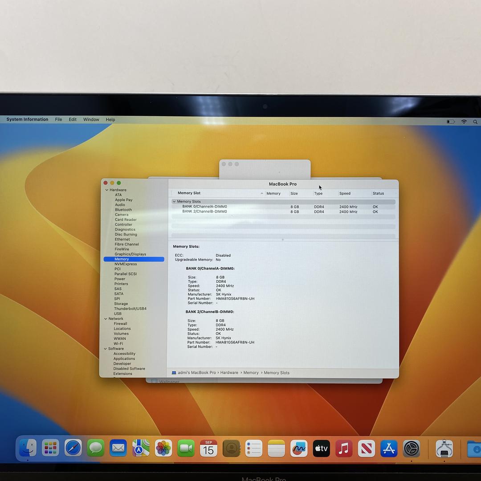This screenshot has height=481, width=481.
Task: Click the System Information chip icon in dock
Action: (x=444, y=448)
